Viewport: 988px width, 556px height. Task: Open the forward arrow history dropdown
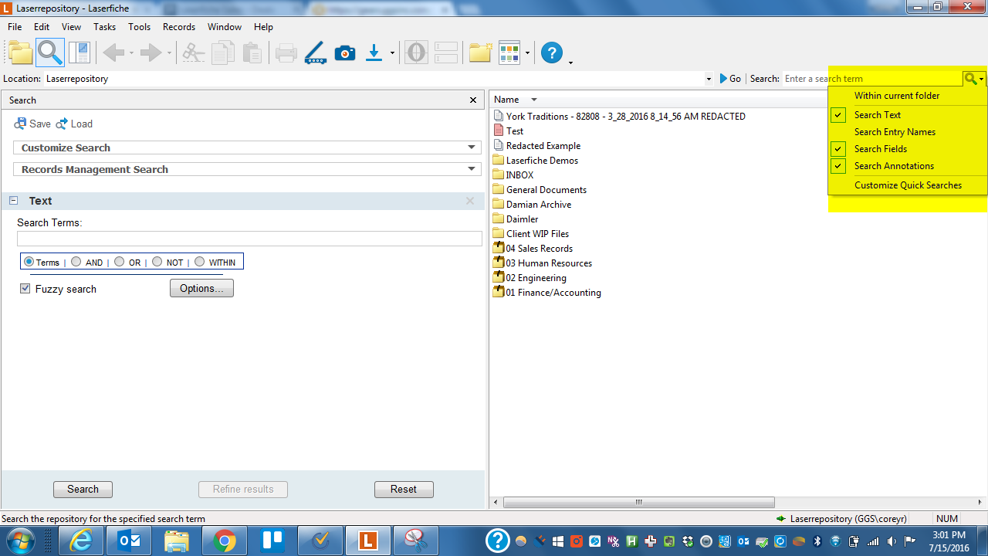point(168,53)
